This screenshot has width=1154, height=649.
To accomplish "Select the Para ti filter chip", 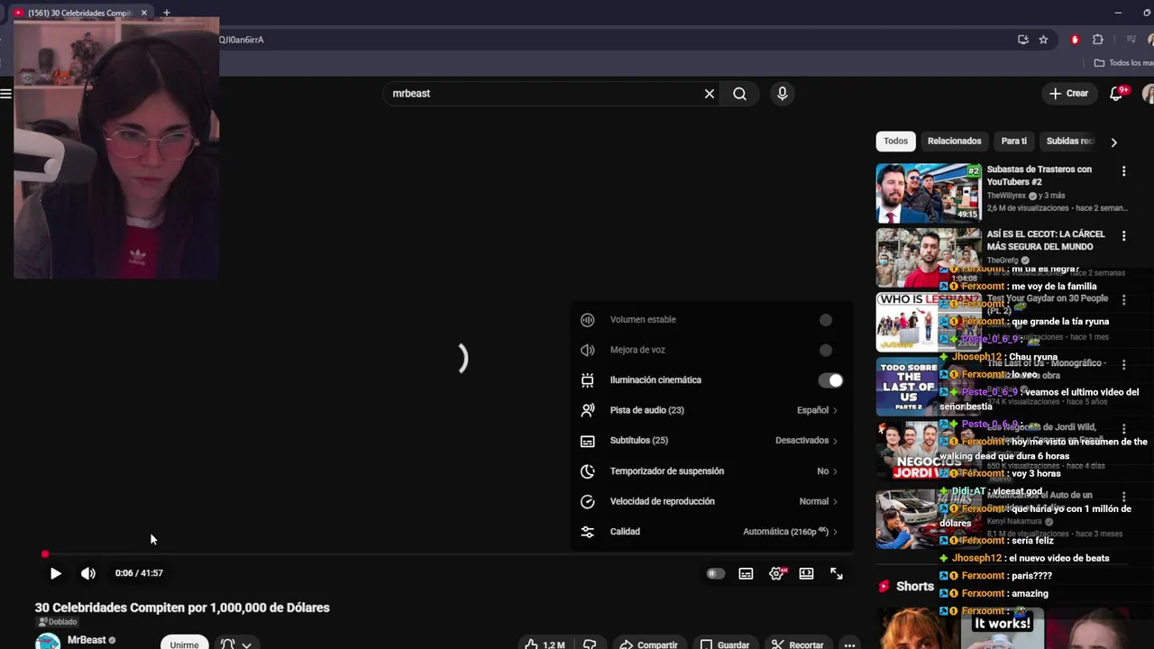I will coord(1013,142).
